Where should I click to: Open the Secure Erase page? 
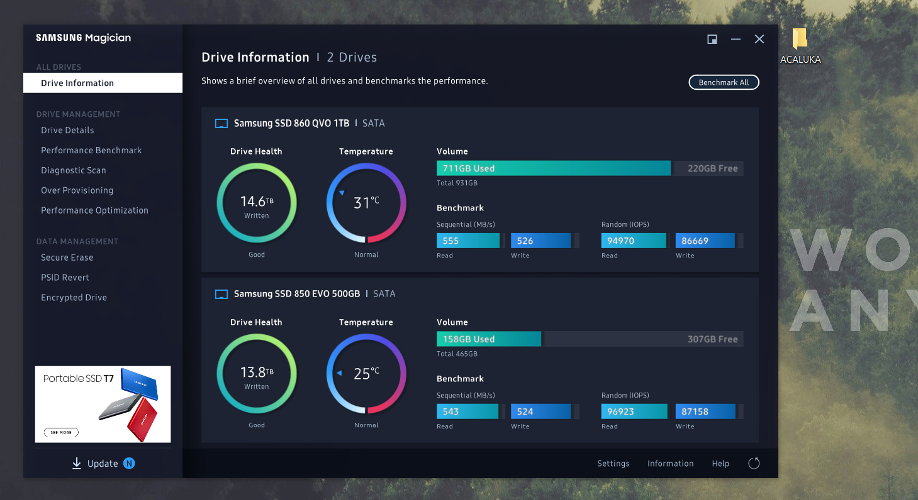point(67,258)
